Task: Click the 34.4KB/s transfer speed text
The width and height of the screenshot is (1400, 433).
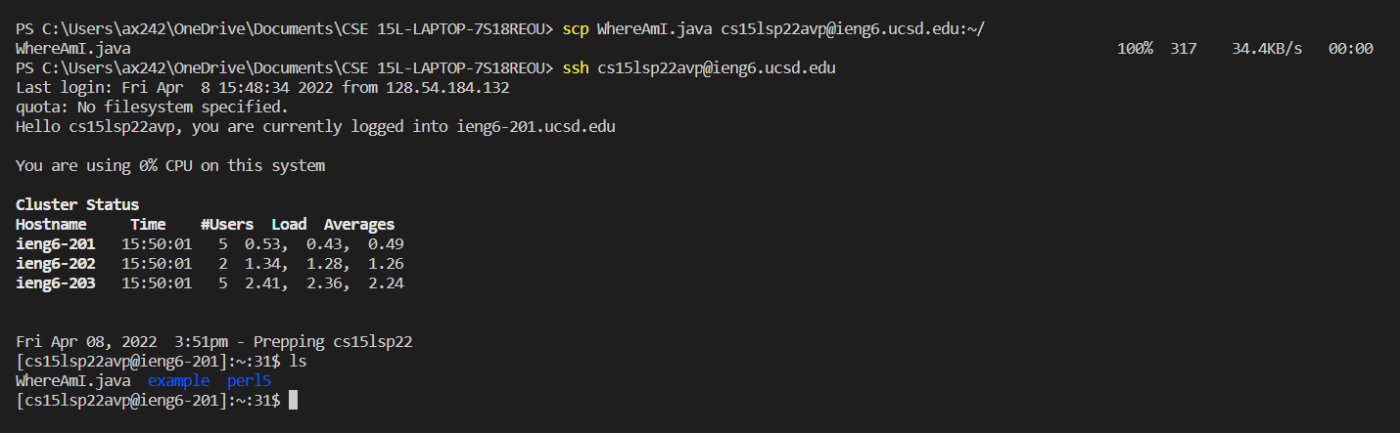Action: tap(1267, 49)
